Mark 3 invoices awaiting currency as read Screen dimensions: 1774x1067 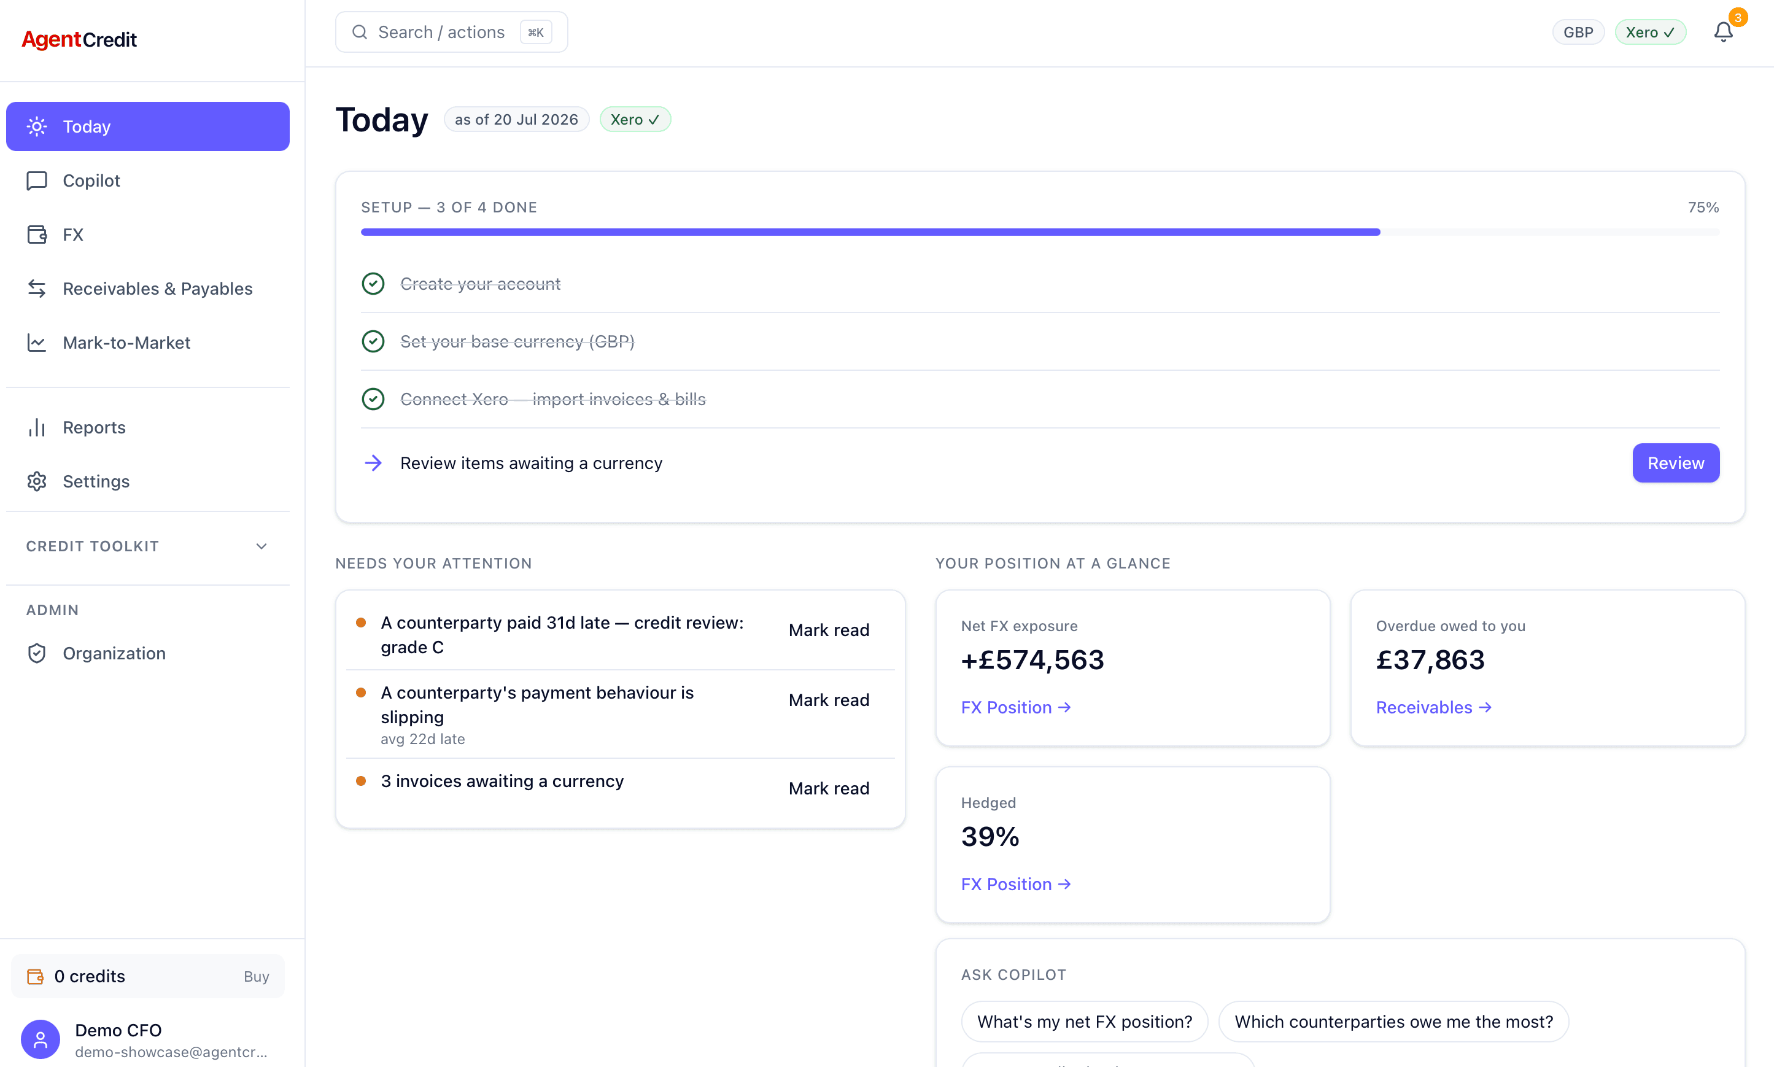coord(829,788)
